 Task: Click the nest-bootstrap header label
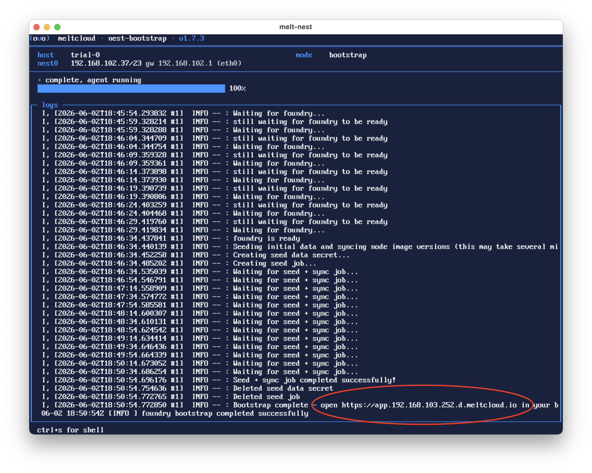[x=137, y=38]
